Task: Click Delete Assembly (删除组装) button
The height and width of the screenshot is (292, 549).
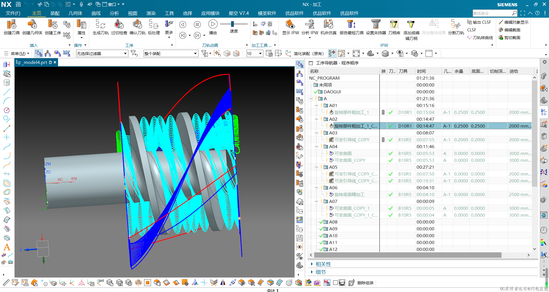Action: [x=361, y=283]
